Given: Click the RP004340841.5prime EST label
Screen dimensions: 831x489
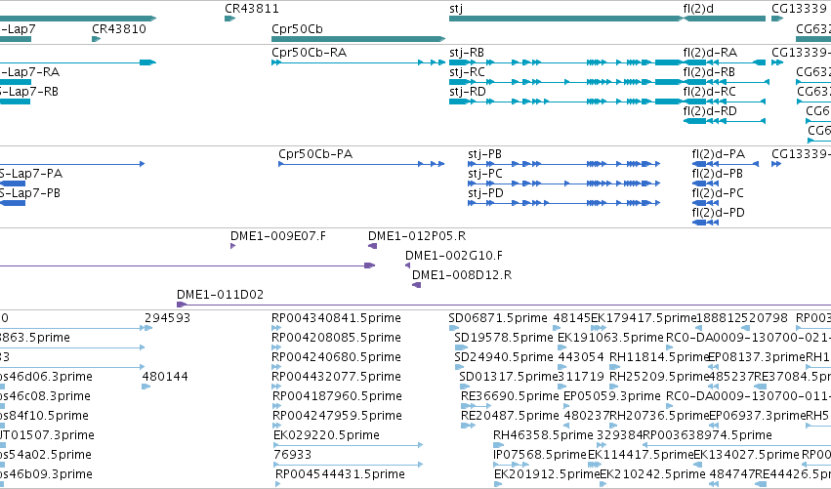Looking at the screenshot, I should coord(336,318).
